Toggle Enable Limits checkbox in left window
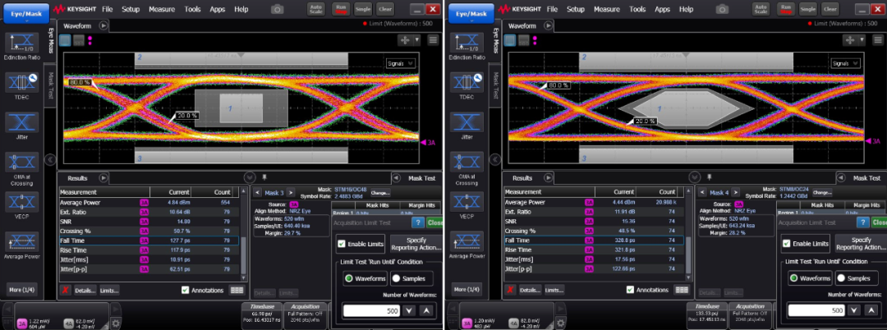The width and height of the screenshot is (887, 330). 341,244
